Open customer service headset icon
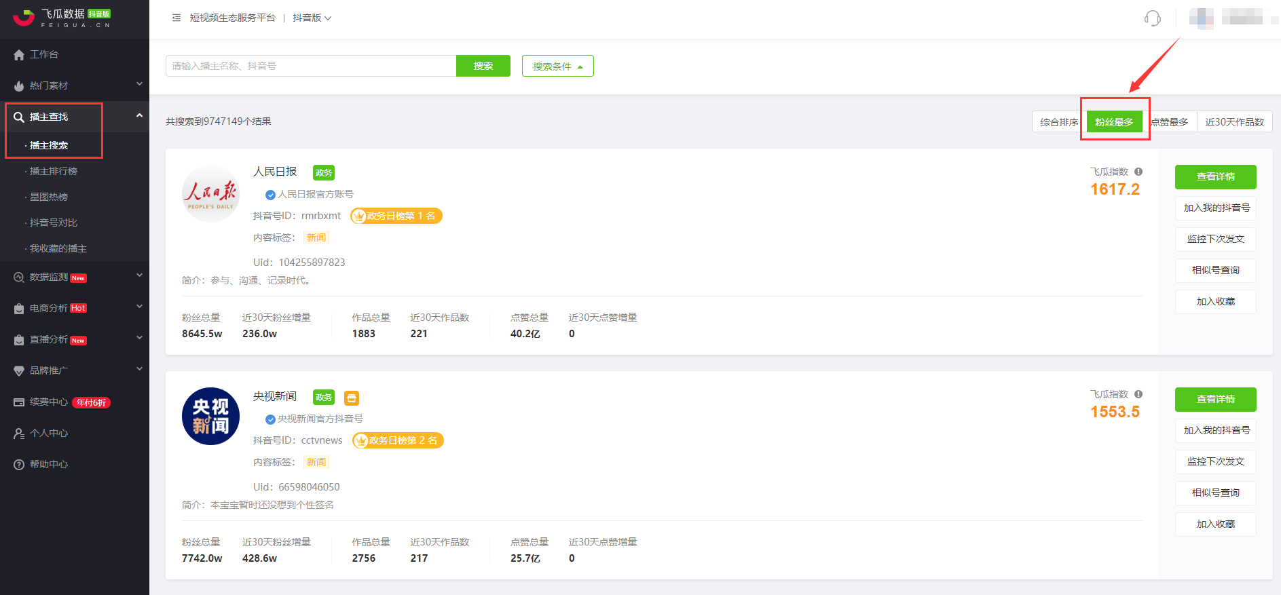The image size is (1281, 595). point(1152,18)
